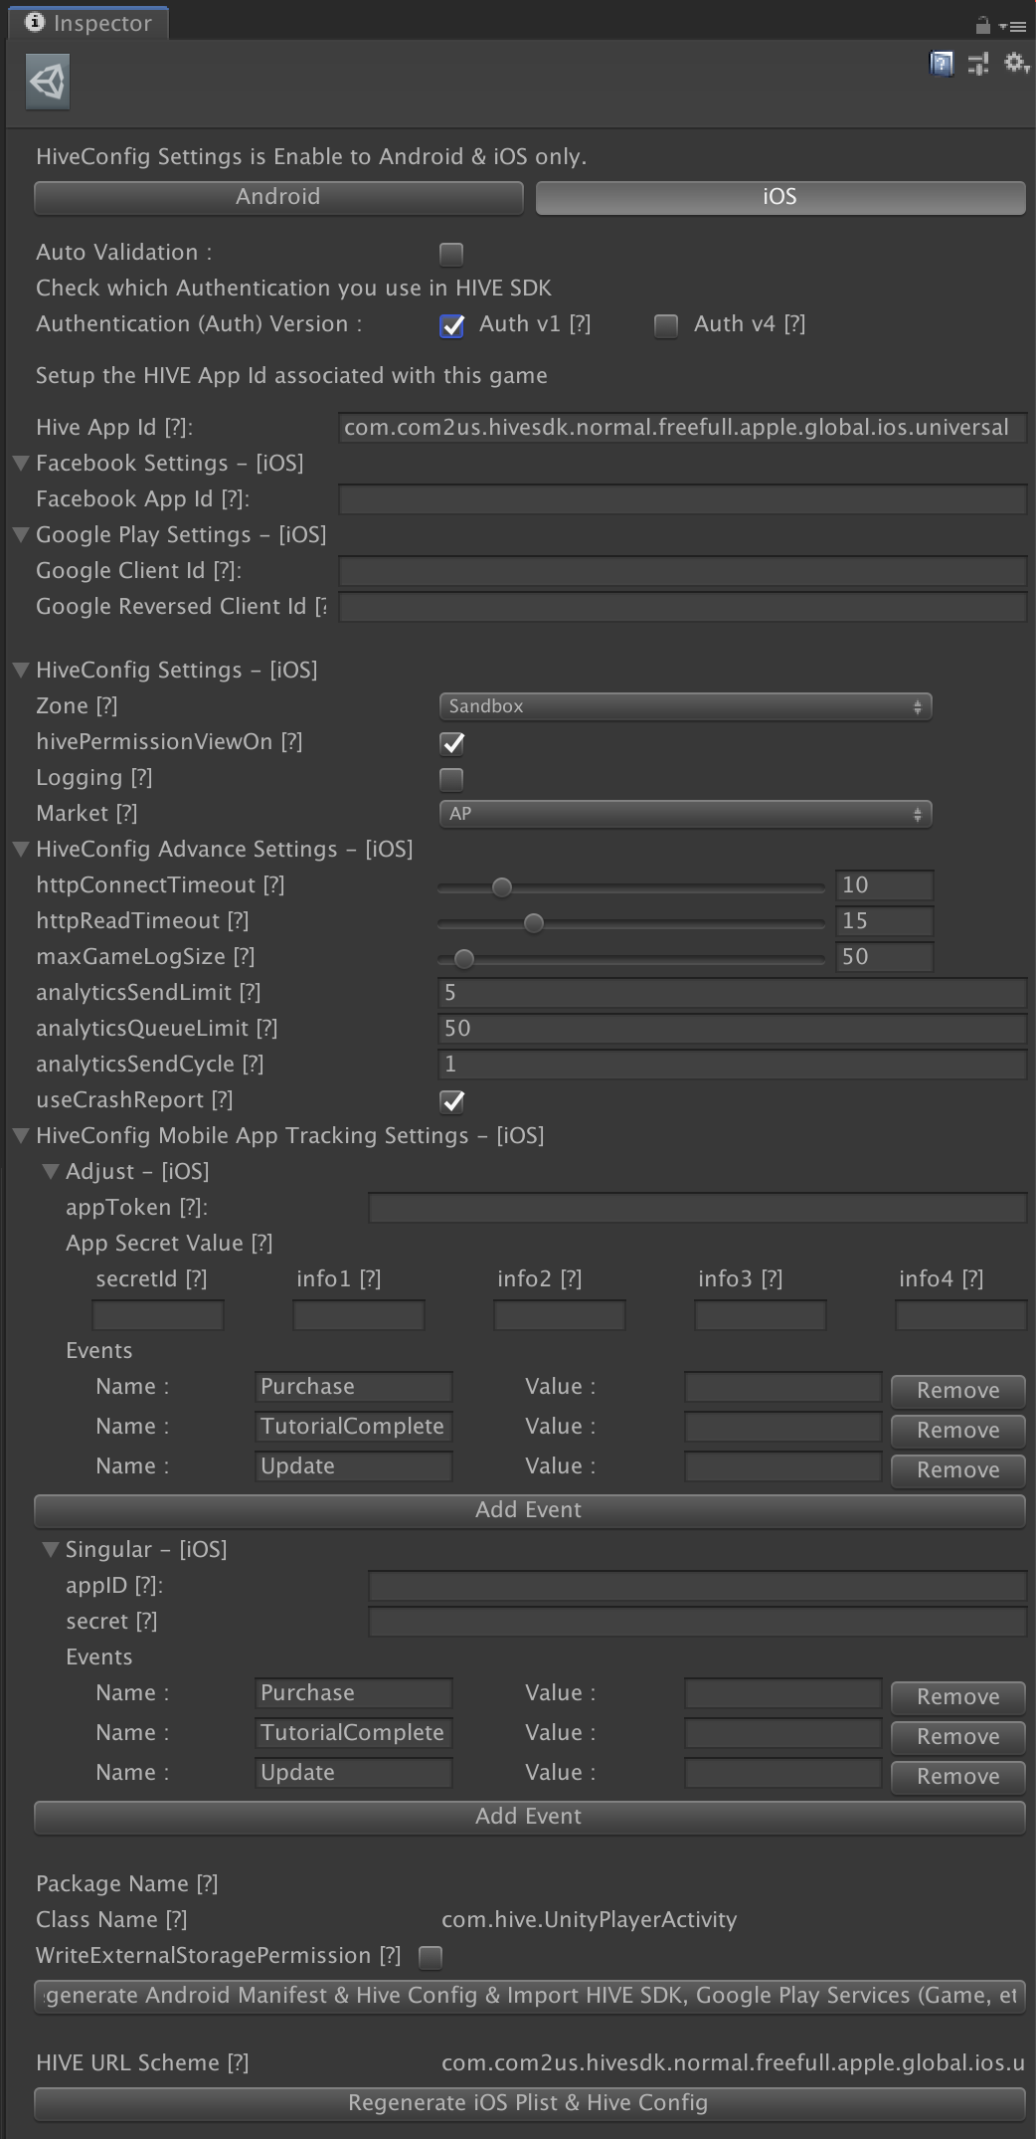Click Adjust Purchase event Value field
1036x2139 pixels.
point(782,1387)
